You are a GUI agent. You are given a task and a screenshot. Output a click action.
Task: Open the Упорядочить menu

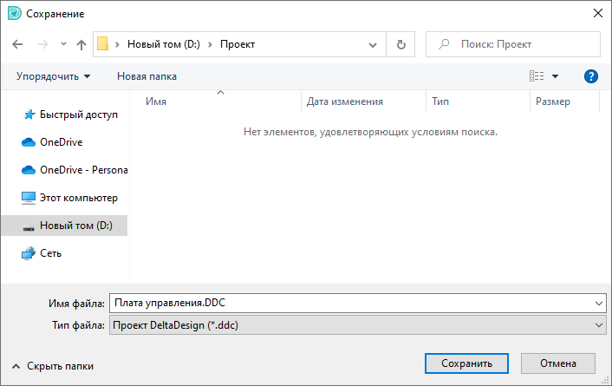(x=53, y=76)
